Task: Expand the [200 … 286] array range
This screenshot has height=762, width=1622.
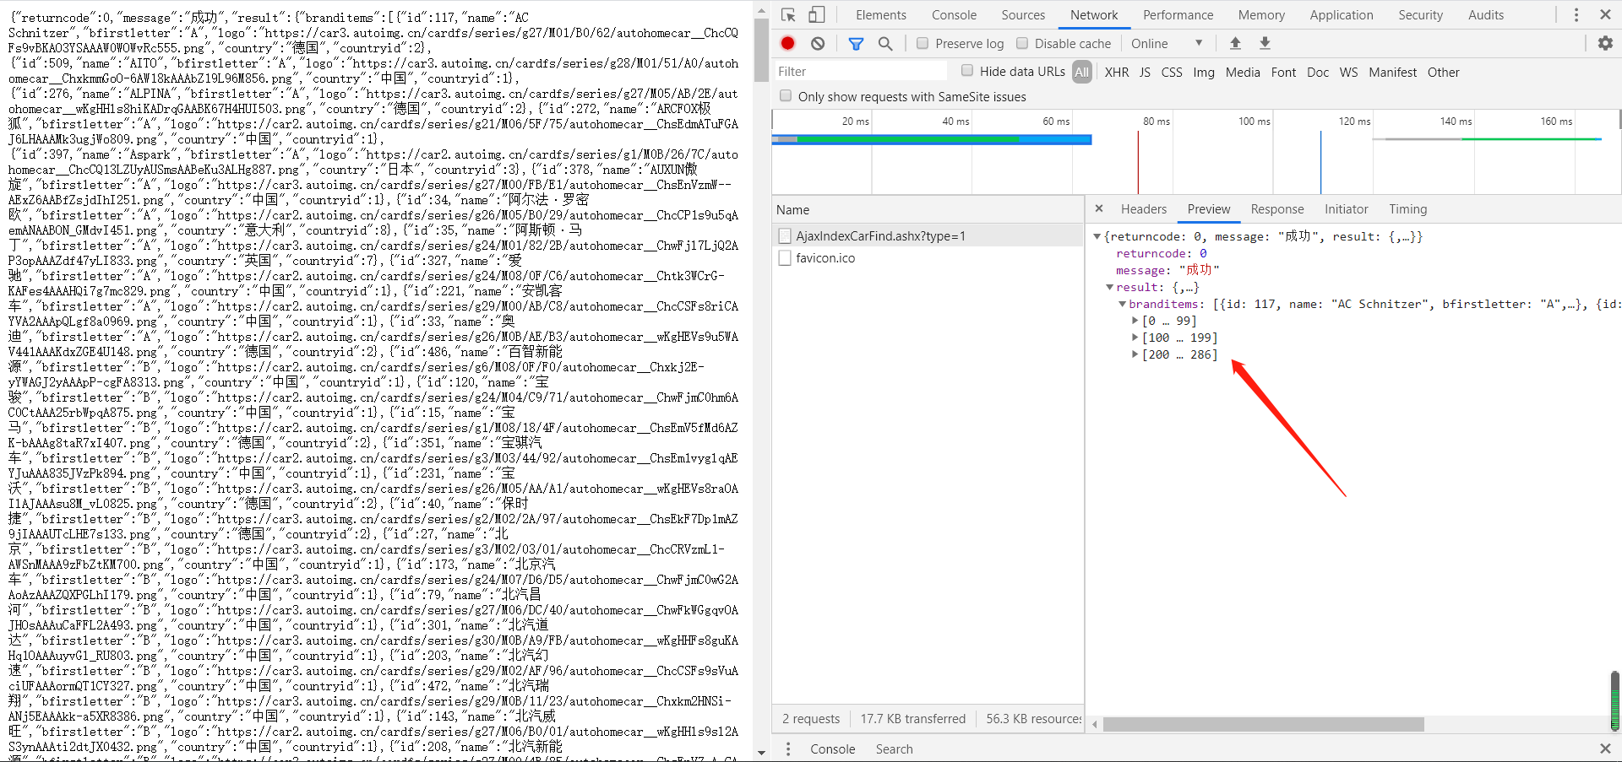Action: pos(1135,355)
